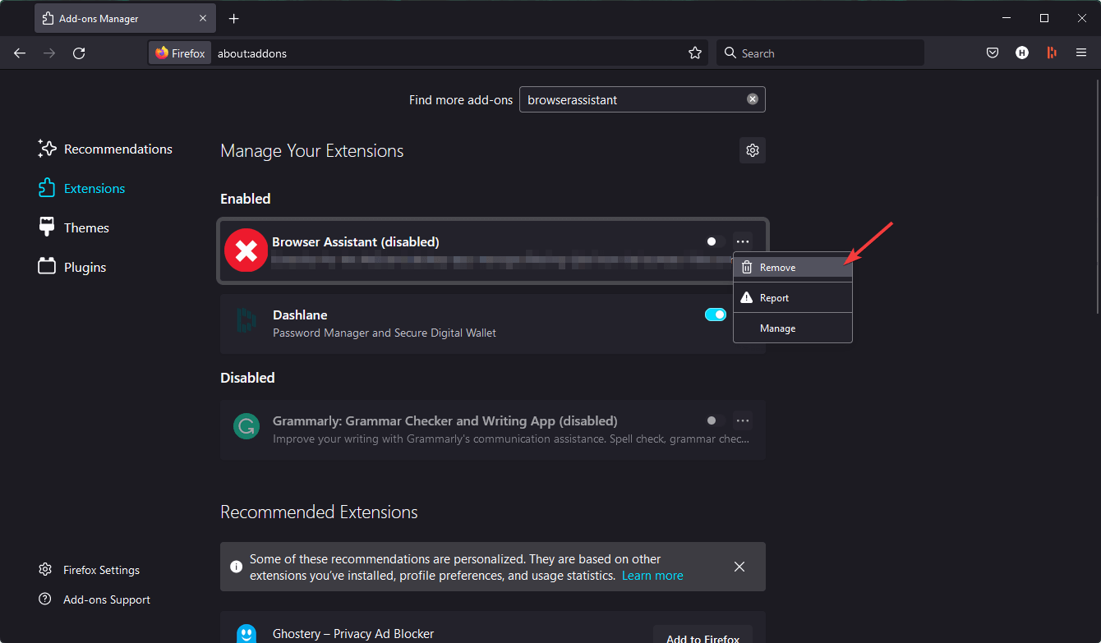Open the Firefox application menu
1101x643 pixels.
coord(1081,53)
